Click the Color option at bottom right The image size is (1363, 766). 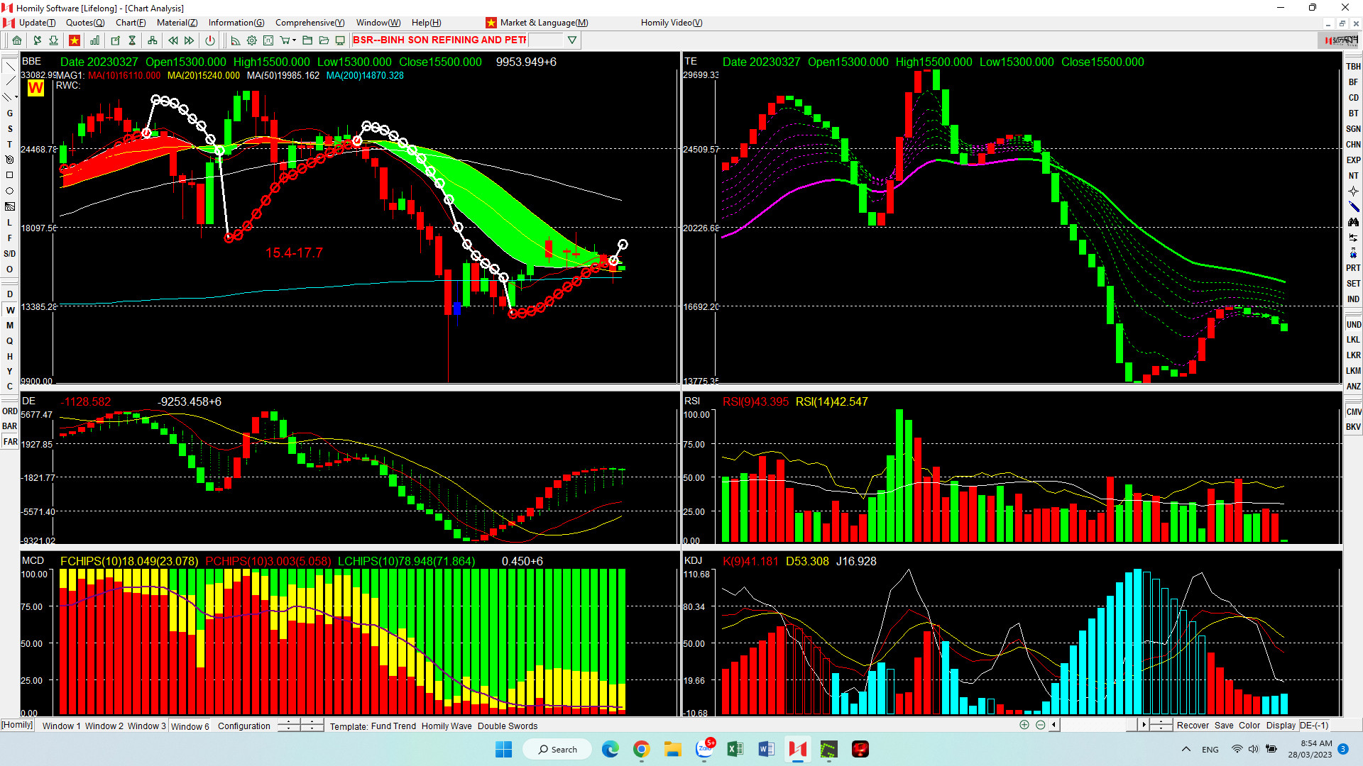(1249, 725)
